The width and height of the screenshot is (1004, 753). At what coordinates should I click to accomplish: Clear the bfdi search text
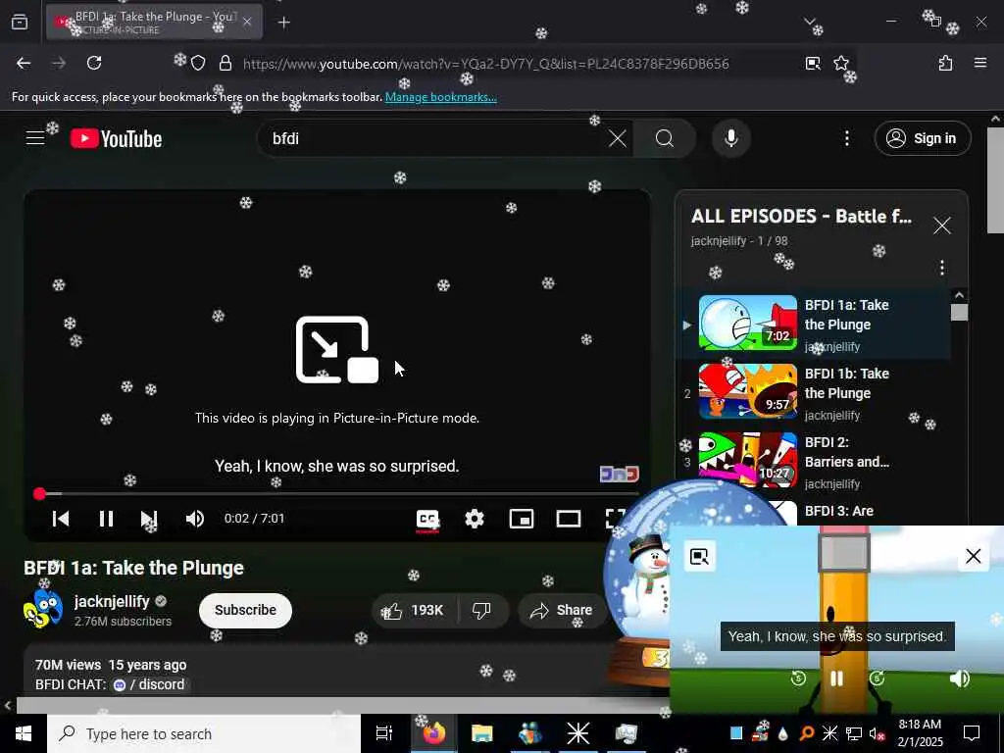(x=618, y=138)
